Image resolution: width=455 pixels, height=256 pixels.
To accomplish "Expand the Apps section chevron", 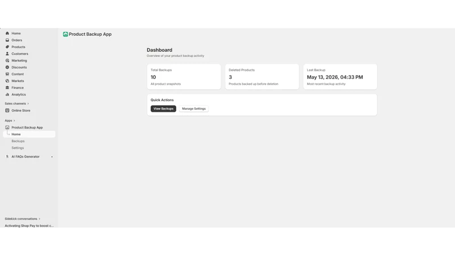I will tap(14, 121).
